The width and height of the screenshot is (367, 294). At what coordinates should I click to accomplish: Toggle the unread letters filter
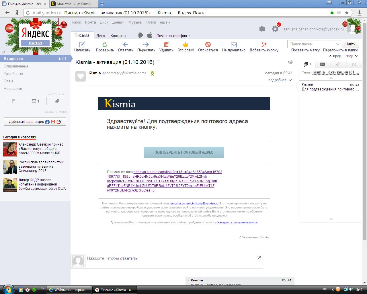click(x=36, y=101)
